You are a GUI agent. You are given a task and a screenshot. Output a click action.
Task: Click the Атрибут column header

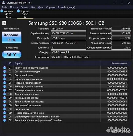click(57, 63)
